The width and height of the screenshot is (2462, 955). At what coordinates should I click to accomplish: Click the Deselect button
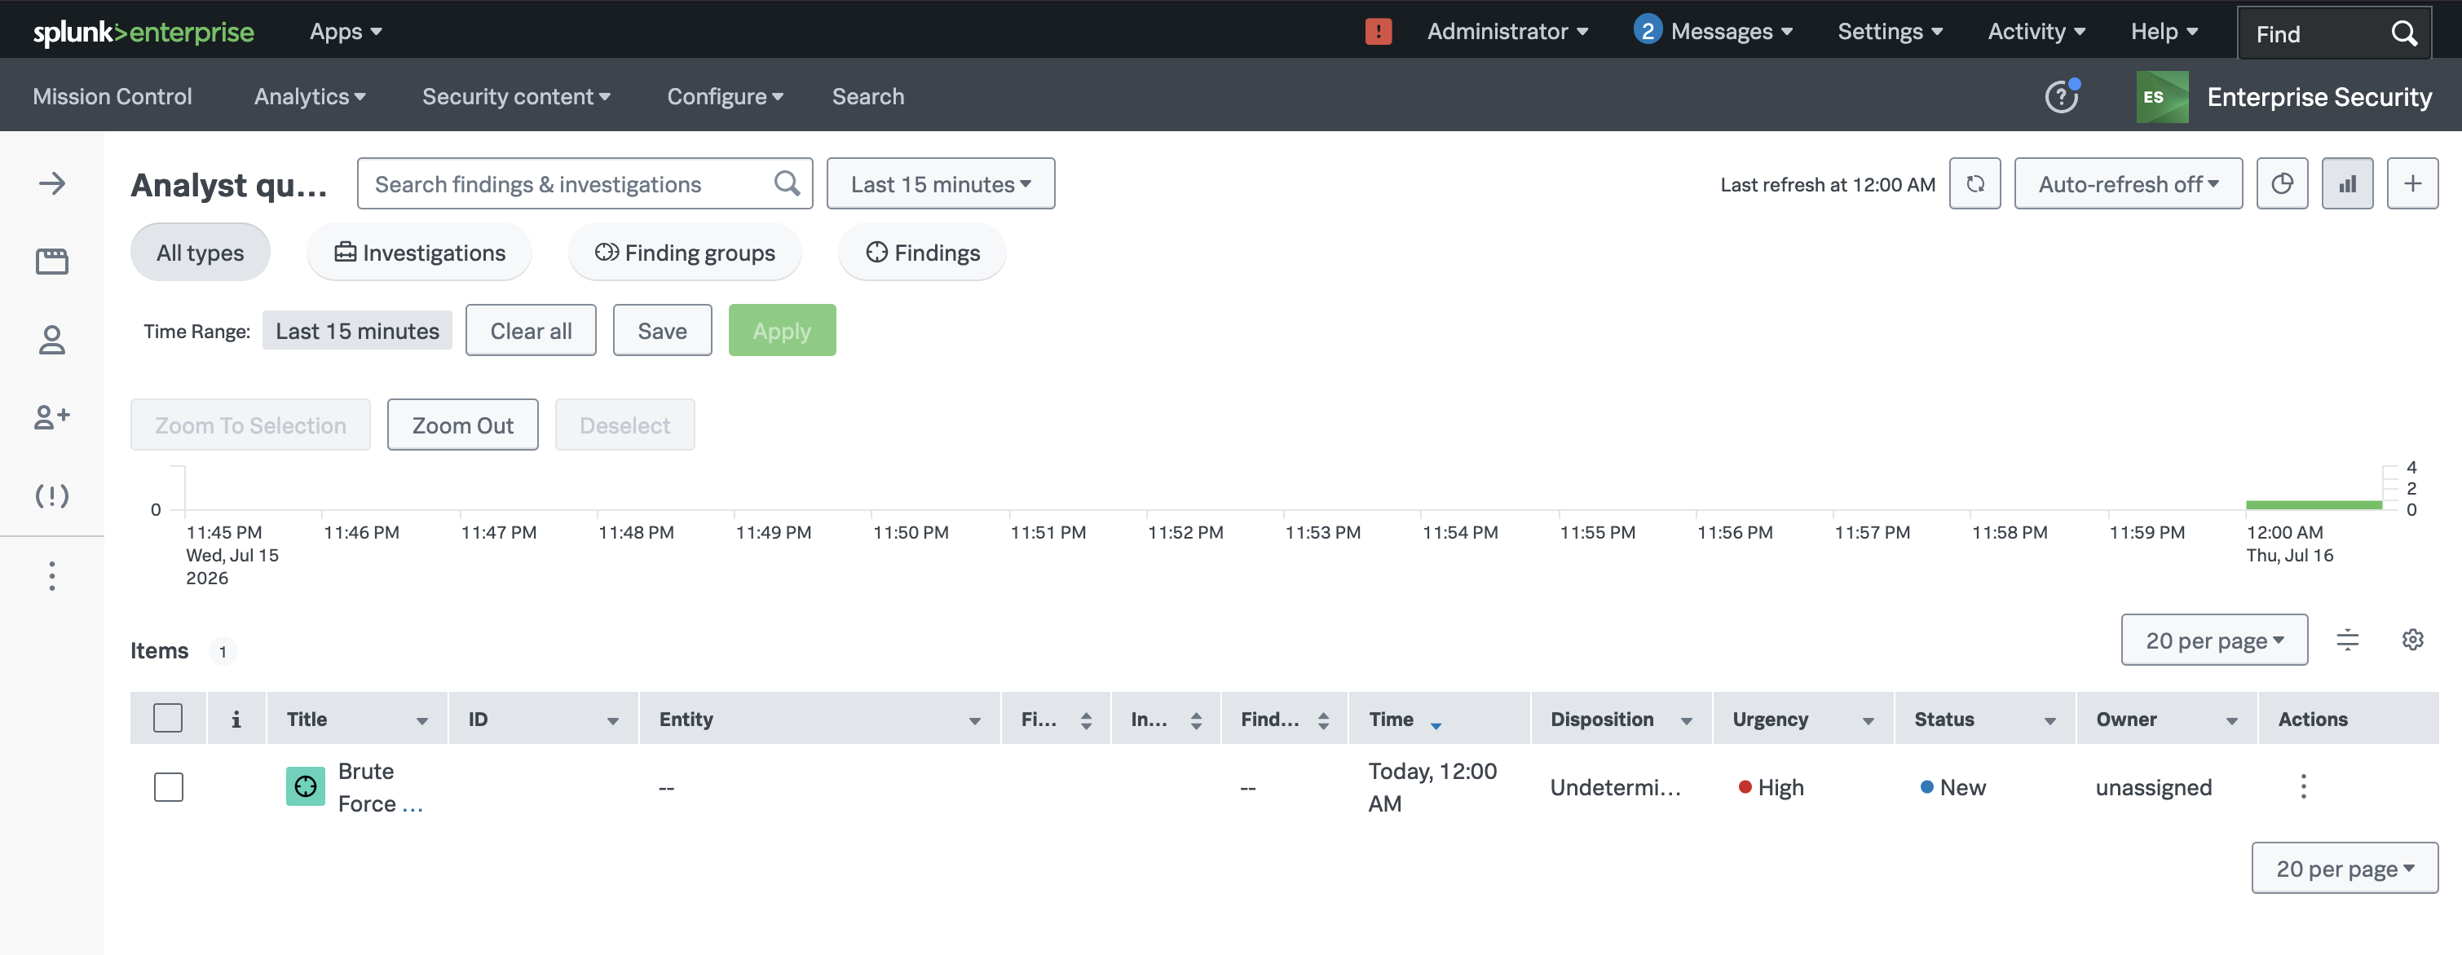tap(624, 425)
